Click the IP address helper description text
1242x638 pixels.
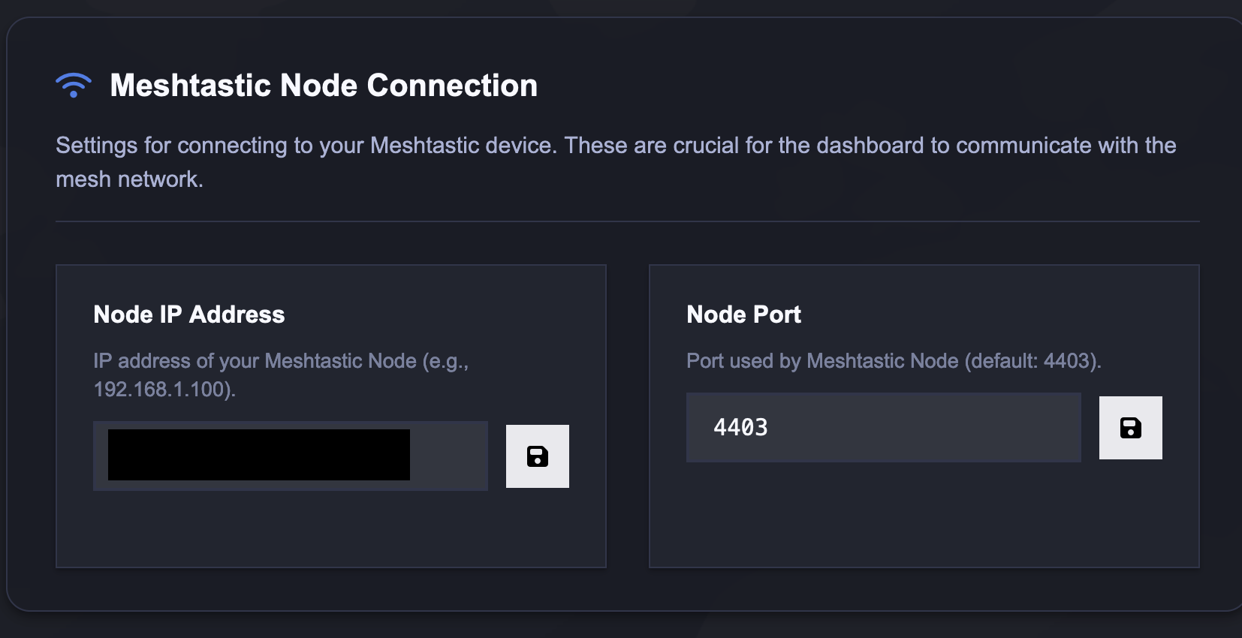[x=281, y=375]
